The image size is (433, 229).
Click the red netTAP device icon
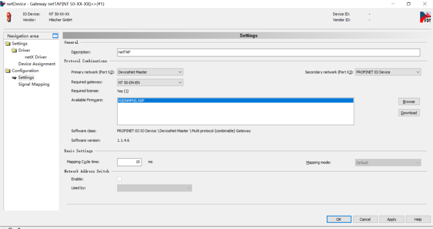[9, 17]
